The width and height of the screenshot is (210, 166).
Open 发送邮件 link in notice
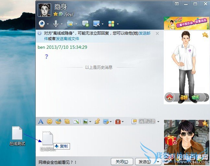tap(145, 33)
